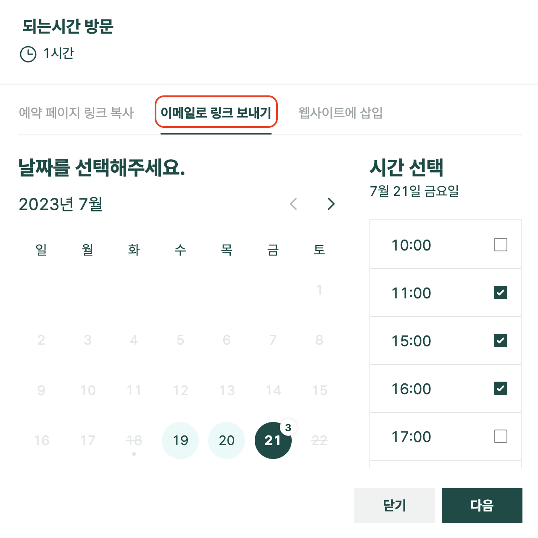The height and width of the screenshot is (538, 538).
Task: Click the 2023년 7월 month heading
Action: [x=61, y=204]
